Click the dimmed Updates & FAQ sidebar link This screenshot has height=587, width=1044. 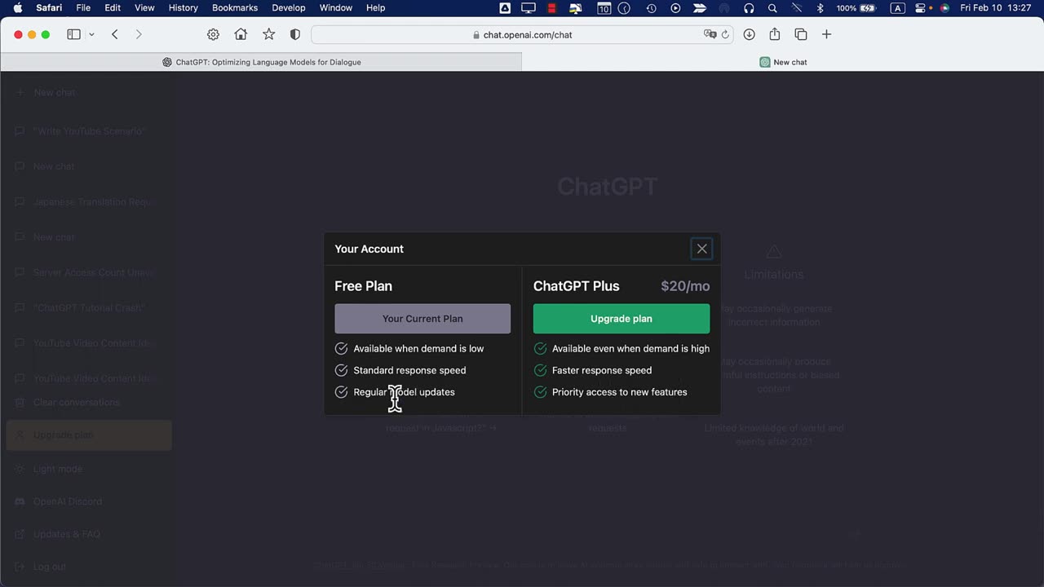pyautogui.click(x=89, y=534)
